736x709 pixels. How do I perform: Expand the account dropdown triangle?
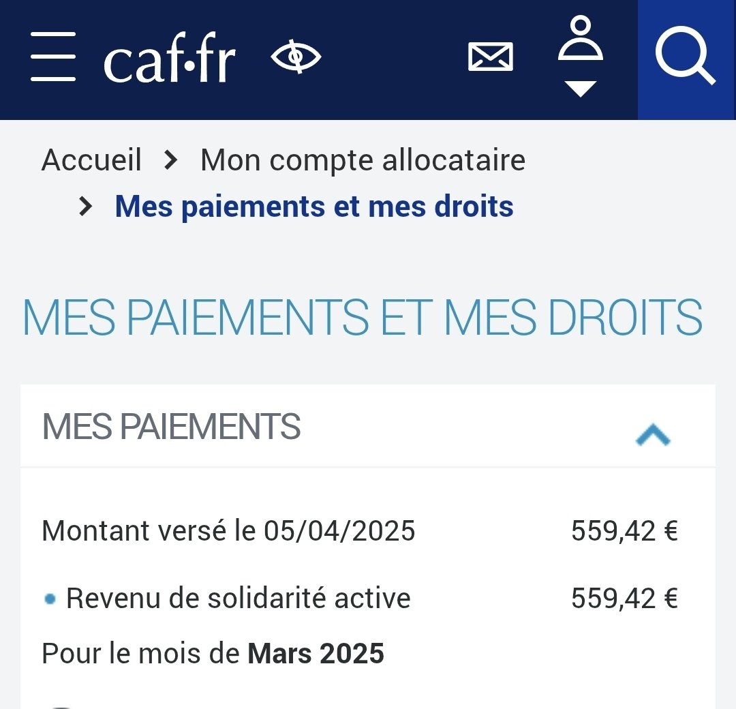(x=581, y=89)
